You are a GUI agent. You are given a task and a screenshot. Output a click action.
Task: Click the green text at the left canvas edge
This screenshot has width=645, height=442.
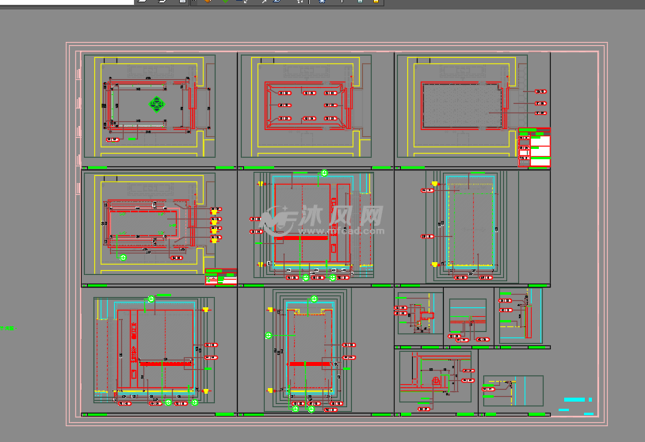[7, 327]
